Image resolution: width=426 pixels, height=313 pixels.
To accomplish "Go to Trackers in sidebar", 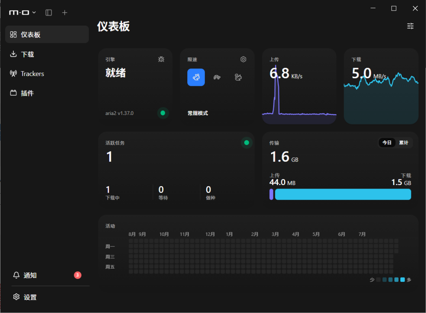I will tap(47, 74).
